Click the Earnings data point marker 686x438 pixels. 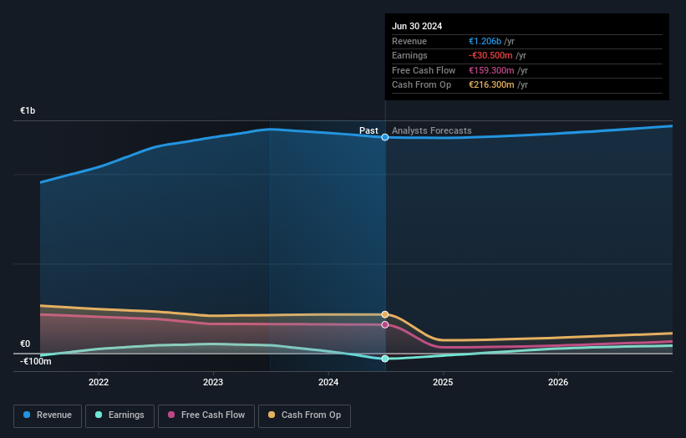[385, 359]
